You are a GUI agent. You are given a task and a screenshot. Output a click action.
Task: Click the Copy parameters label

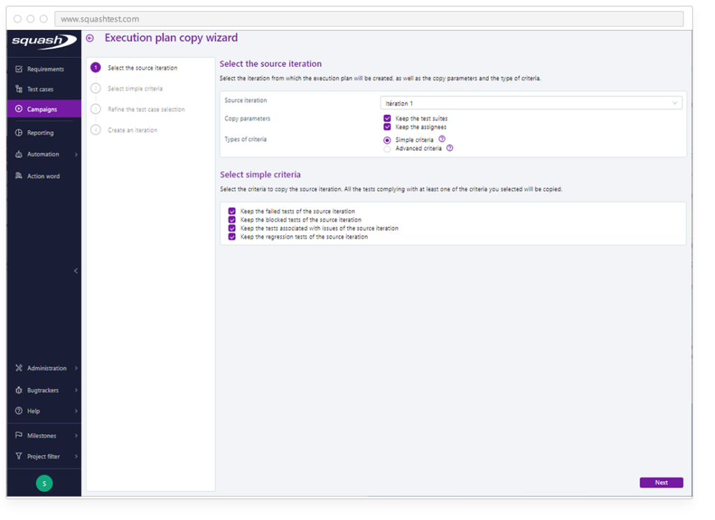coord(247,119)
